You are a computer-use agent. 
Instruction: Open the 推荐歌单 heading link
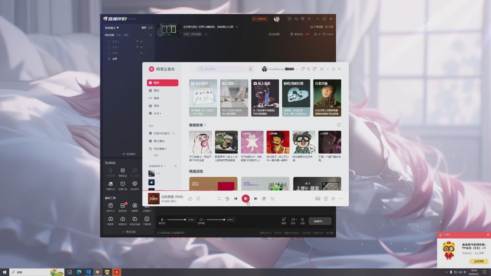197,125
